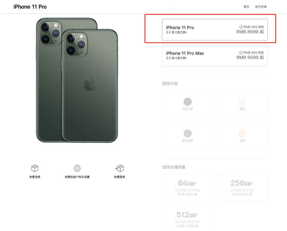Open the 技术规格 tech specs tab

[261, 7]
